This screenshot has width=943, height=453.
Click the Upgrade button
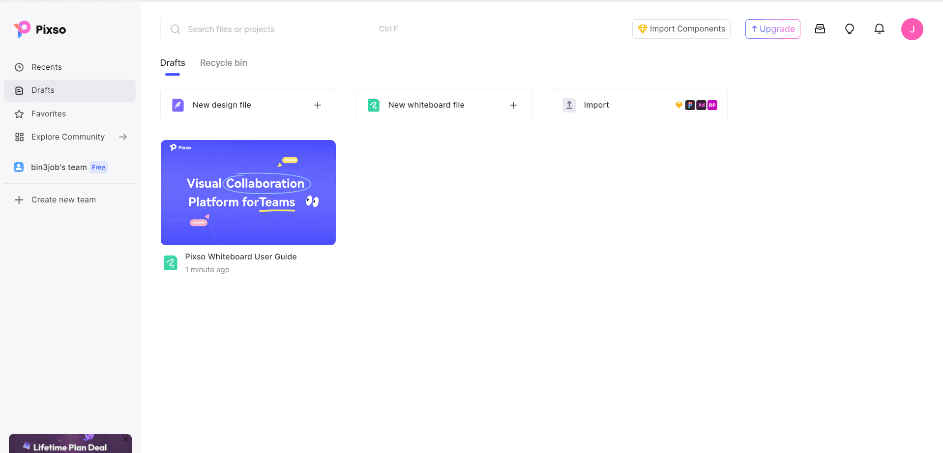pos(773,29)
